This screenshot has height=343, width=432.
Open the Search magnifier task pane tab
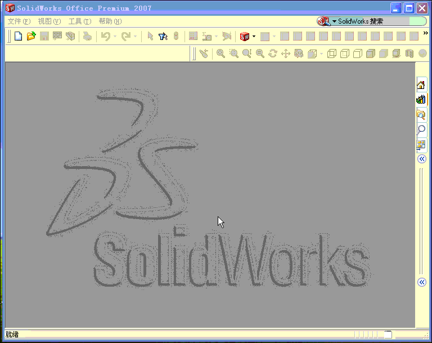tap(421, 129)
